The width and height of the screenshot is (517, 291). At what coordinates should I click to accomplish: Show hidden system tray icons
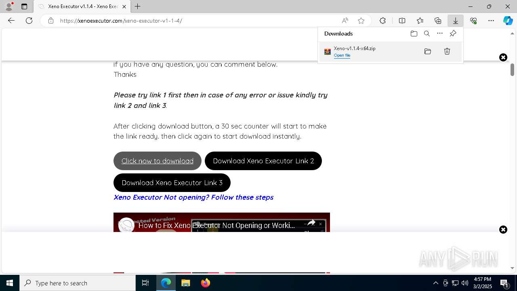435,283
